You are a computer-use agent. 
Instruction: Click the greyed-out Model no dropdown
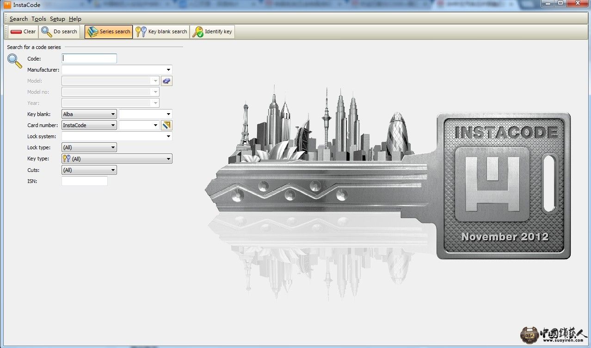pos(111,92)
